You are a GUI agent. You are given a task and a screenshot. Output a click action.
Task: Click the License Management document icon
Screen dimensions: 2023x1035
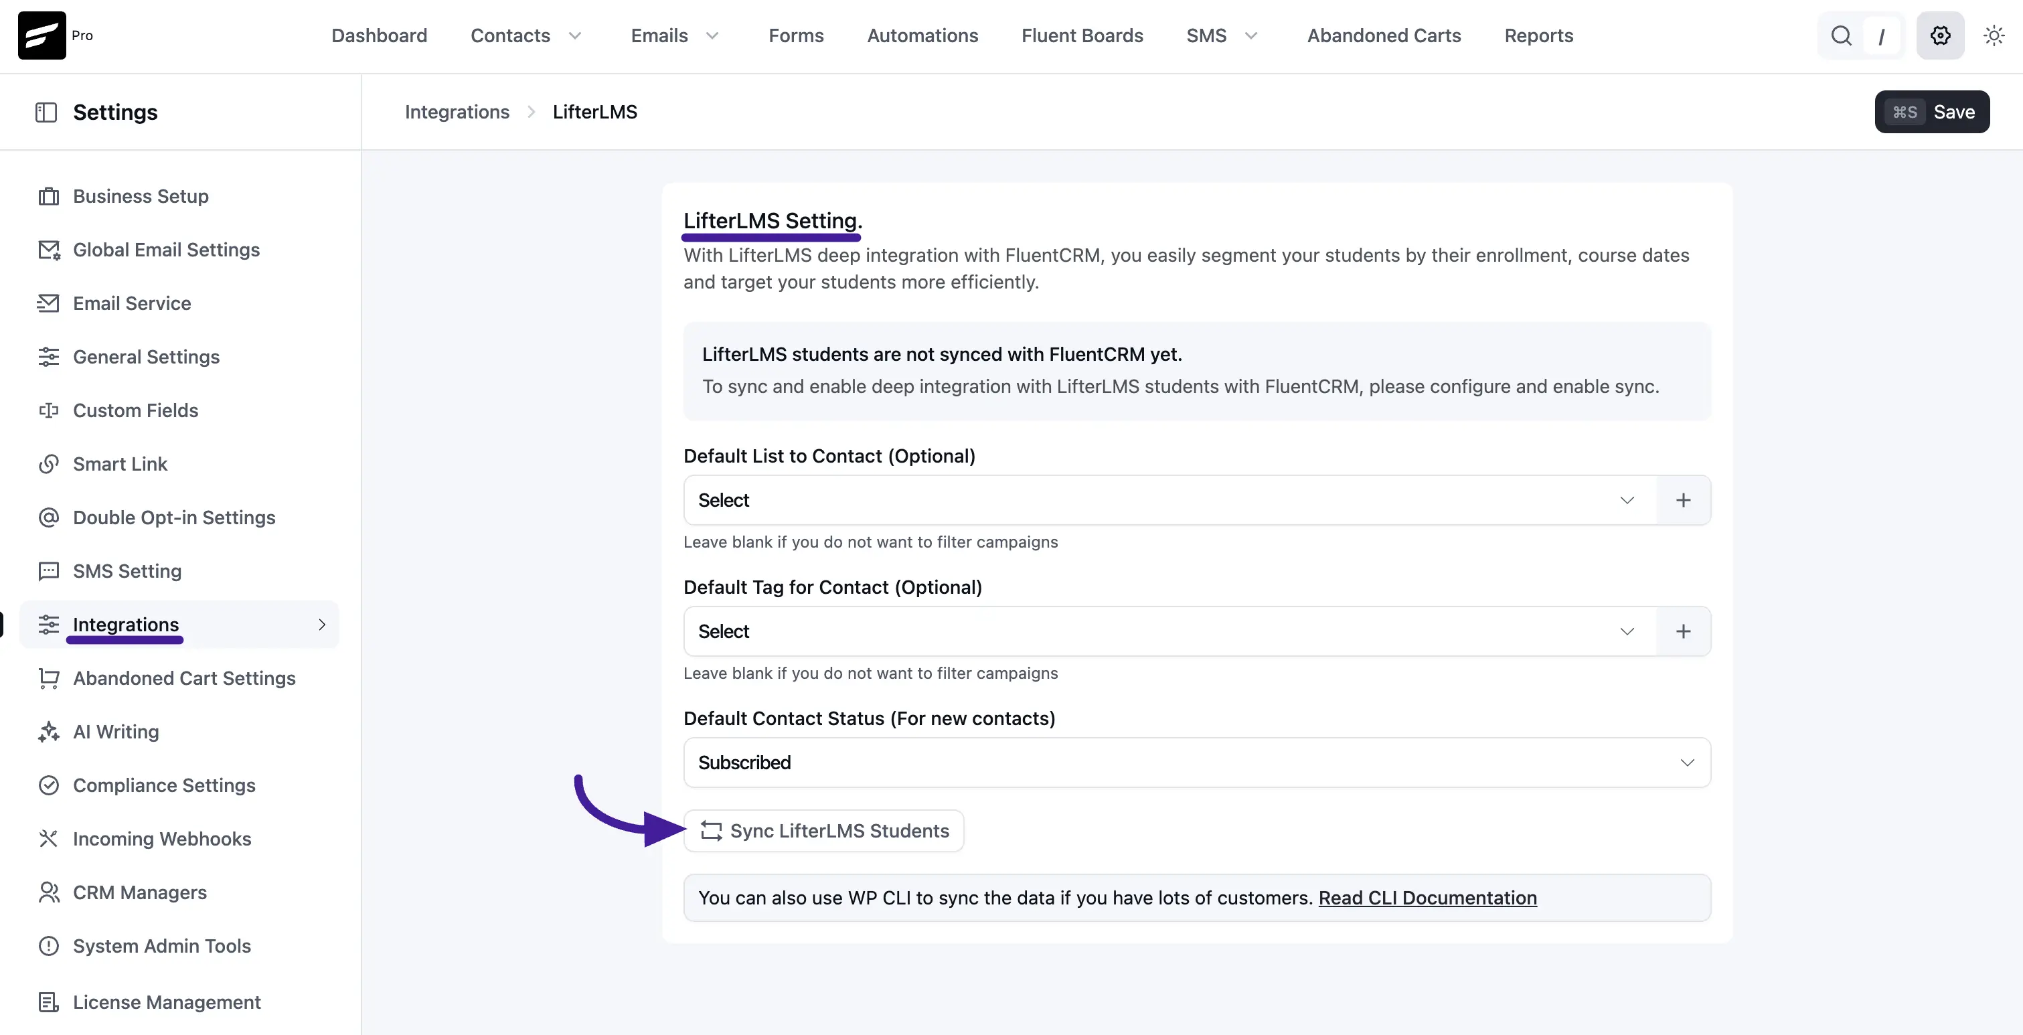pyautogui.click(x=49, y=1002)
